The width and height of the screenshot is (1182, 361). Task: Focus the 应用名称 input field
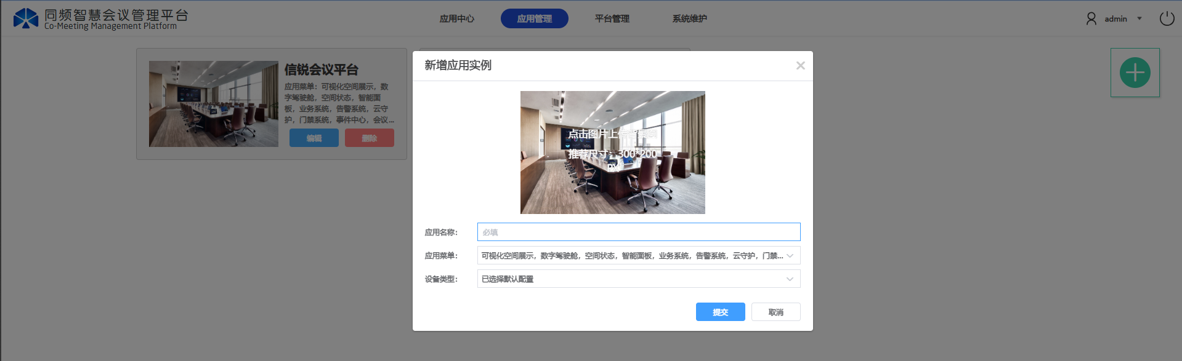tap(638, 232)
